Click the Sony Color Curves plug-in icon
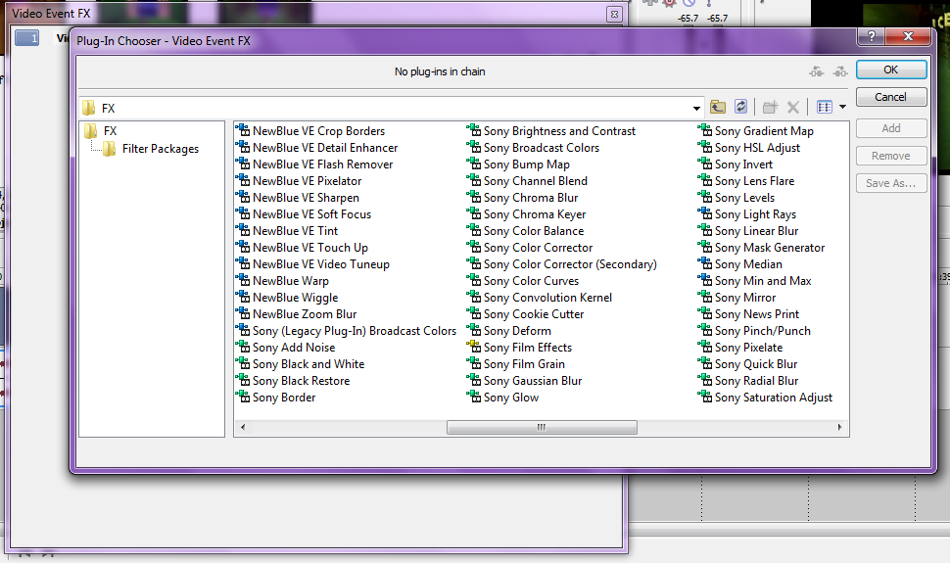 click(x=474, y=280)
